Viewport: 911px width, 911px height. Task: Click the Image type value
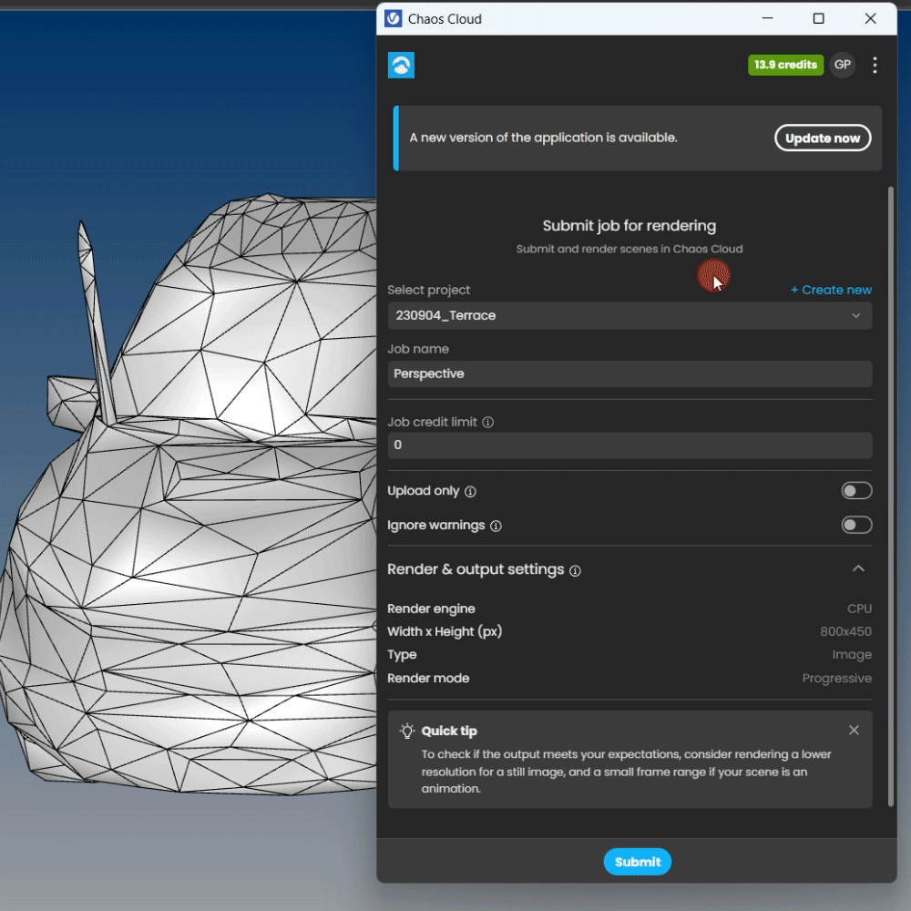pyautogui.click(x=852, y=655)
